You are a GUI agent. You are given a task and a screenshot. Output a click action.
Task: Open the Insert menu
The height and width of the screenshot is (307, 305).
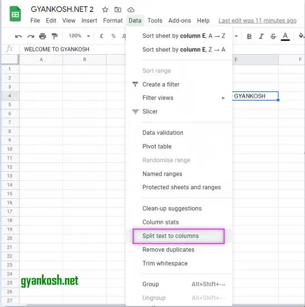pyautogui.click(x=89, y=21)
